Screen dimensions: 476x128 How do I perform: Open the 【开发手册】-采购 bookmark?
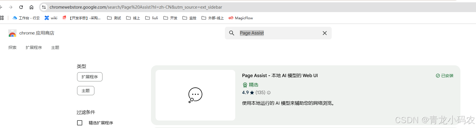click(81, 18)
